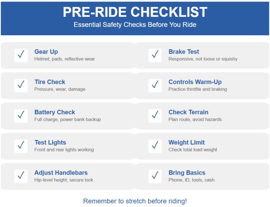Uncheck the Check Terrain checkbox

click(155, 116)
